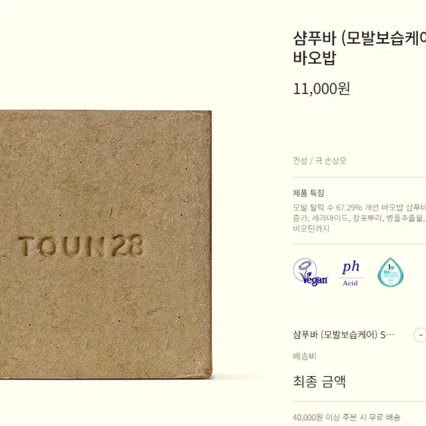This screenshot has width=426, height=426.
Task: Click the 모발 탈락 수 67.29% description line
Action: pyautogui.click(x=360, y=208)
